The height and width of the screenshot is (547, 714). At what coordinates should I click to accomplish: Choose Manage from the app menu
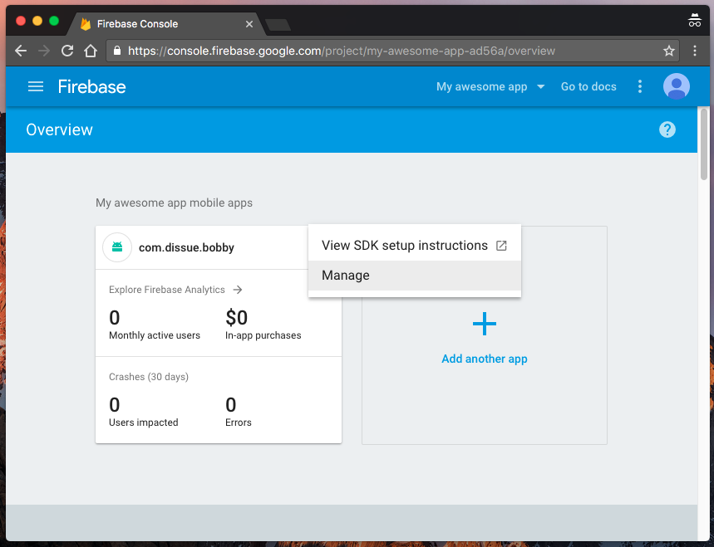point(415,276)
